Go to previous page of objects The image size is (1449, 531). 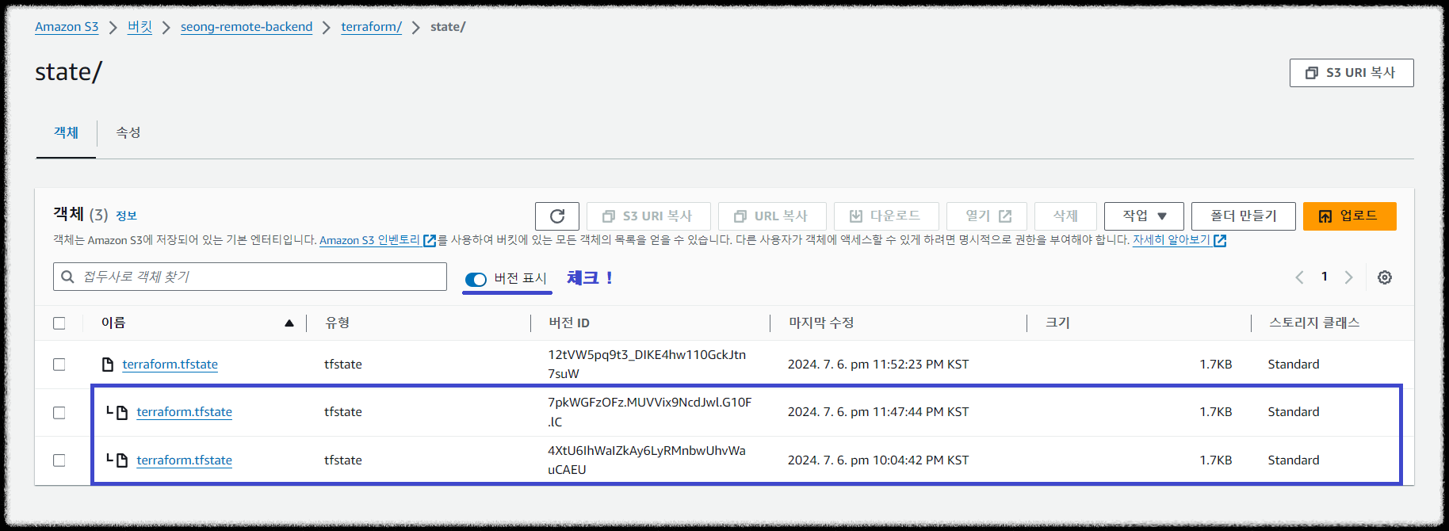pos(1299,277)
